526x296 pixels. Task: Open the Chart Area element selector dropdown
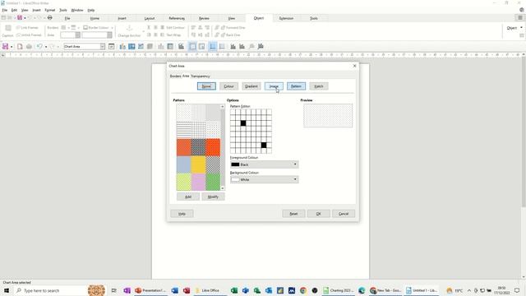102,46
